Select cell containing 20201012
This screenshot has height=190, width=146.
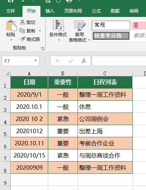(29, 131)
